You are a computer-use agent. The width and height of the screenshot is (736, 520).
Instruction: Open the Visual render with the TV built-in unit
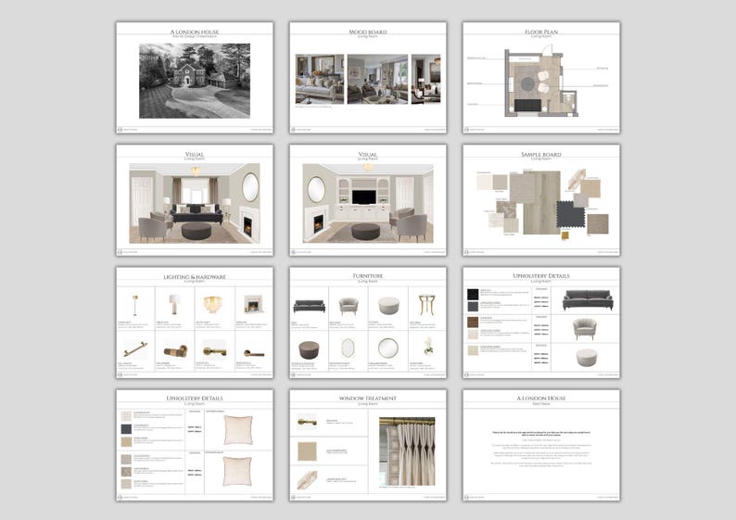tap(368, 203)
